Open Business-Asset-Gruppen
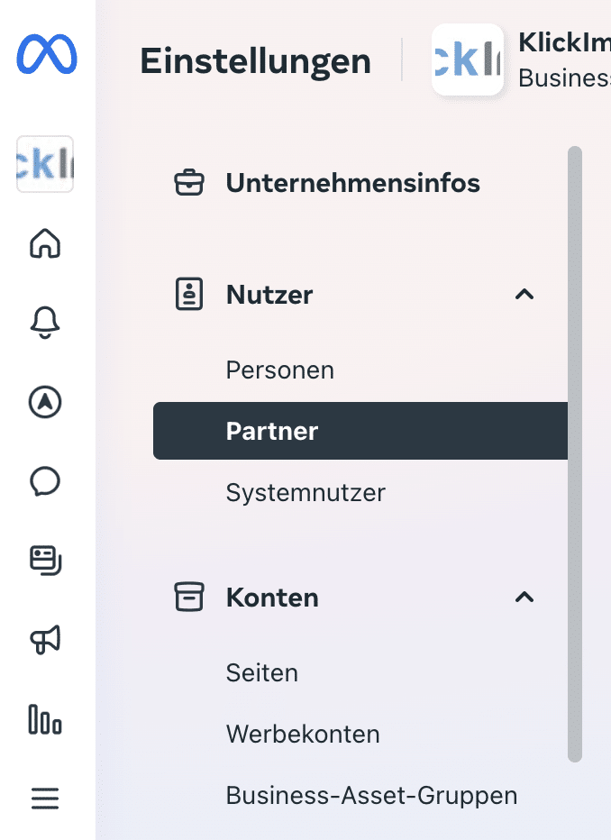This screenshot has height=840, width=611. [371, 796]
